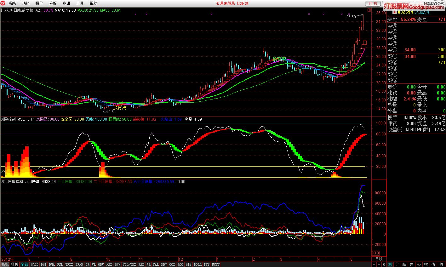
Task: Select the 模板 tab
Action: tap(14, 264)
